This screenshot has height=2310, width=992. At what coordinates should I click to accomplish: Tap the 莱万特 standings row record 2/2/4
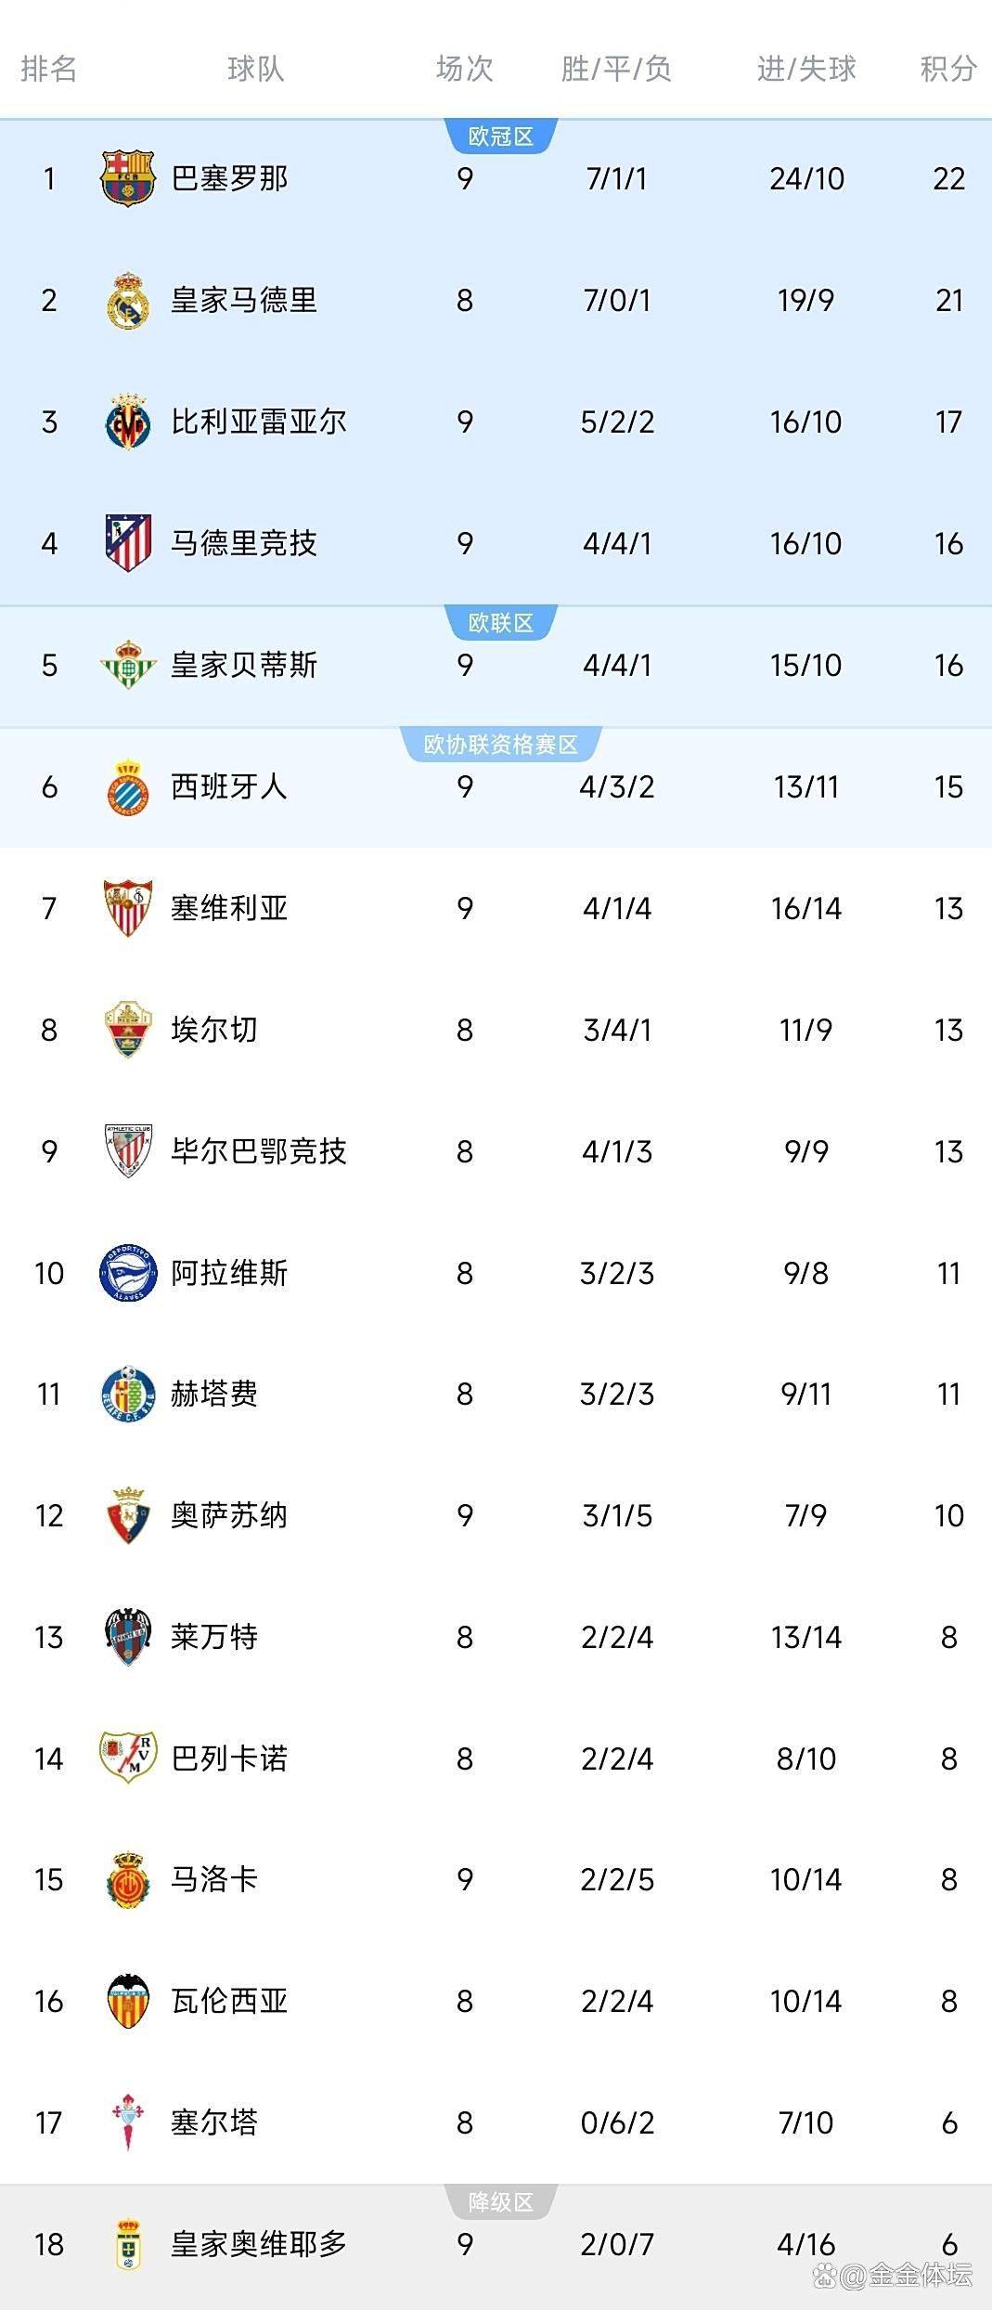617,1637
